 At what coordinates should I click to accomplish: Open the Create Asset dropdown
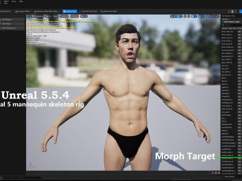click(6, 11)
